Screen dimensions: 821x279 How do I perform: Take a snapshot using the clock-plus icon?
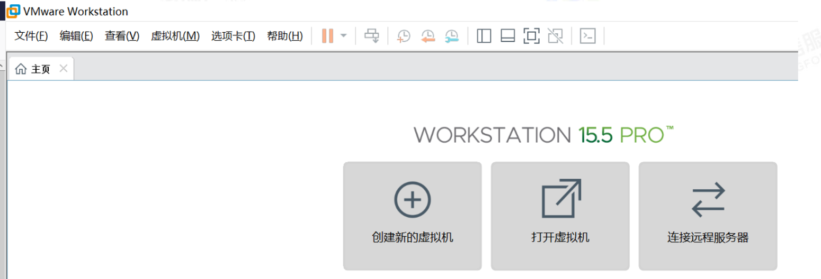coord(404,36)
